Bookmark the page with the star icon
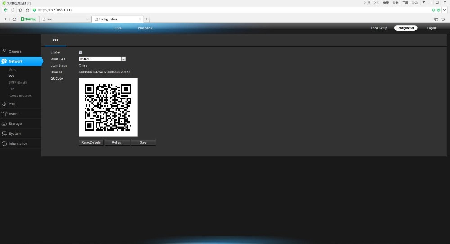The width and height of the screenshot is (450, 244). pyautogui.click(x=27, y=10)
